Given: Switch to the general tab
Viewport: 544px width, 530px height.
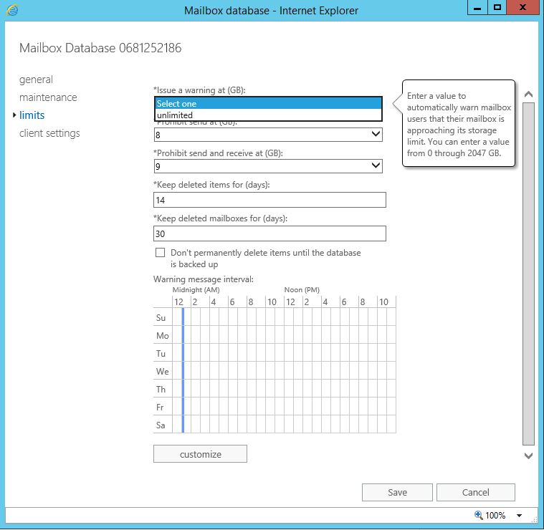Looking at the screenshot, I should tap(36, 79).
